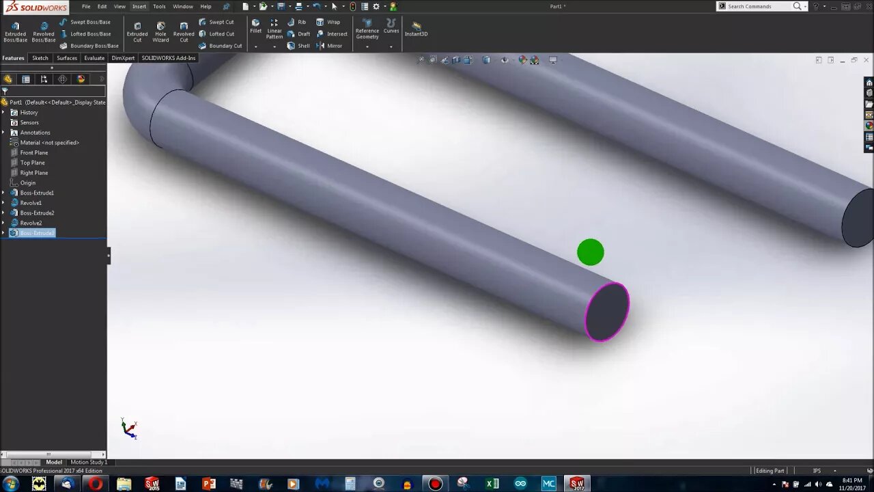Activate the Revolved Cut tool

click(x=184, y=31)
